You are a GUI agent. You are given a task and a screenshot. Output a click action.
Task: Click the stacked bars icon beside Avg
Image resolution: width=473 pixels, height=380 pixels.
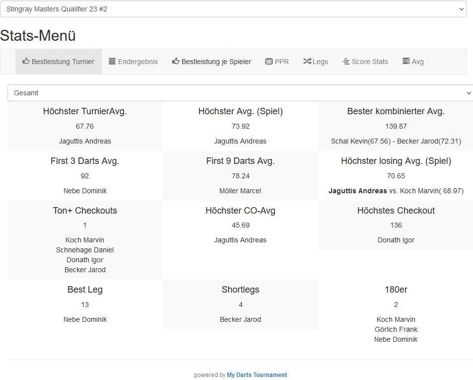406,62
